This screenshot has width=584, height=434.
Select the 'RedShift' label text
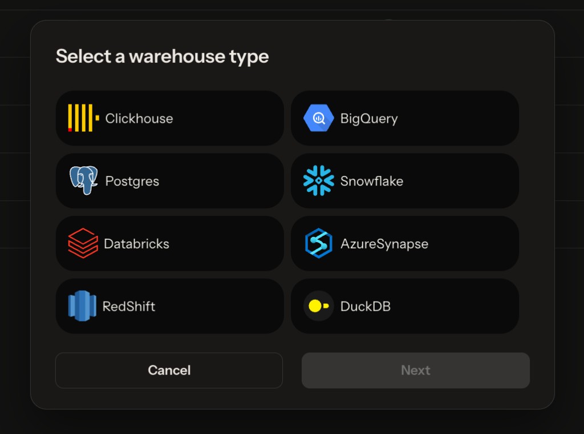click(x=128, y=306)
